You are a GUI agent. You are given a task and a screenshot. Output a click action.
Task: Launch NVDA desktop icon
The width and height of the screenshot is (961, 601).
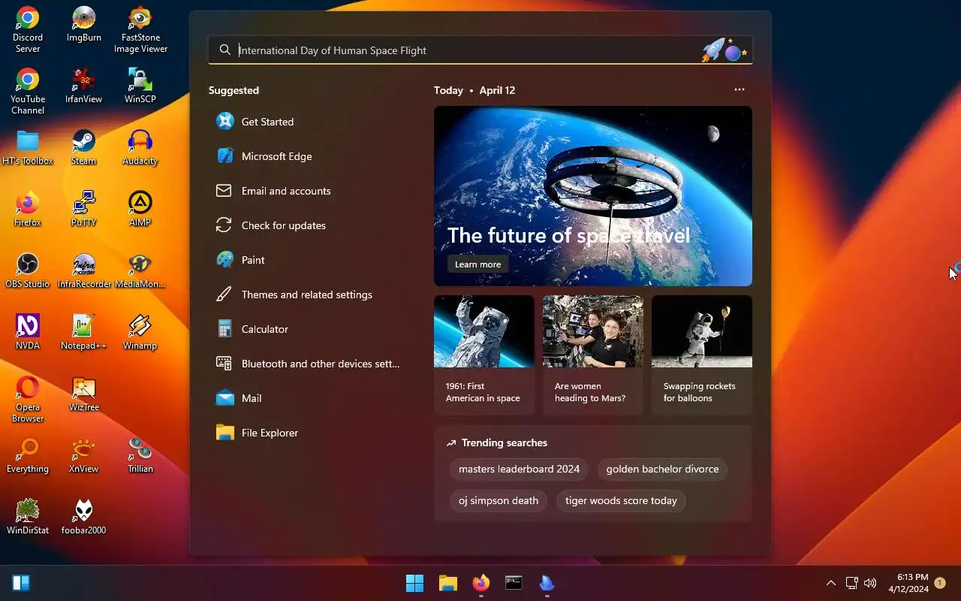[x=28, y=333]
